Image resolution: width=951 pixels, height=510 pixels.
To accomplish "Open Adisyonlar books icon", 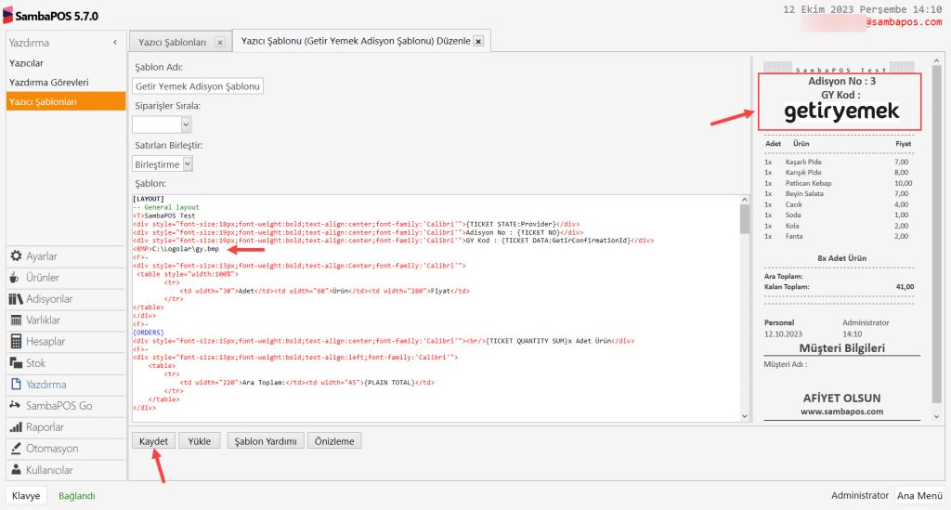I will pyautogui.click(x=17, y=299).
